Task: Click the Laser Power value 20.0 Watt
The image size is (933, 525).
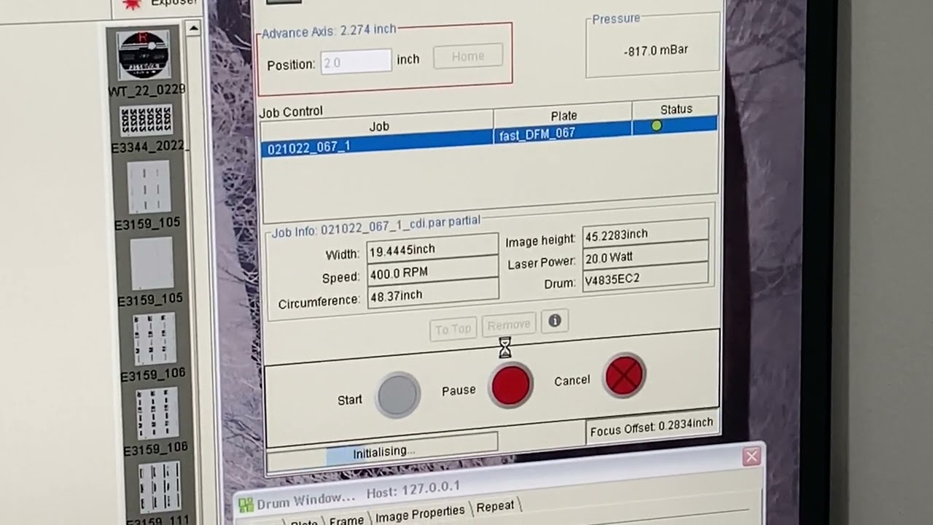Action: [x=645, y=257]
